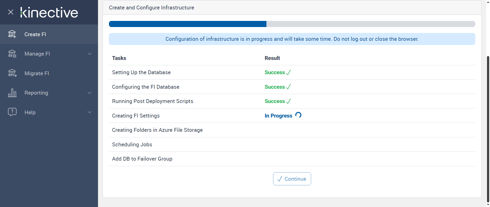This screenshot has height=207, width=490.
Task: Click the Migrate FI arrow-bank icon
Action: (x=12, y=73)
